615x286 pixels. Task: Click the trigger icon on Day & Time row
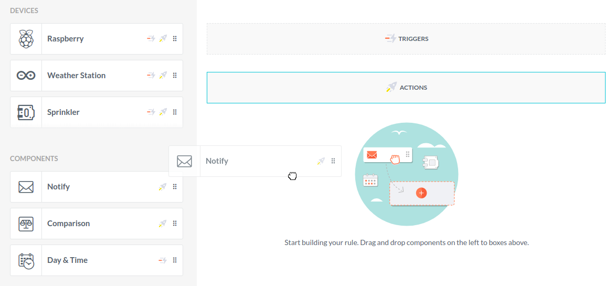pyautogui.click(x=163, y=260)
